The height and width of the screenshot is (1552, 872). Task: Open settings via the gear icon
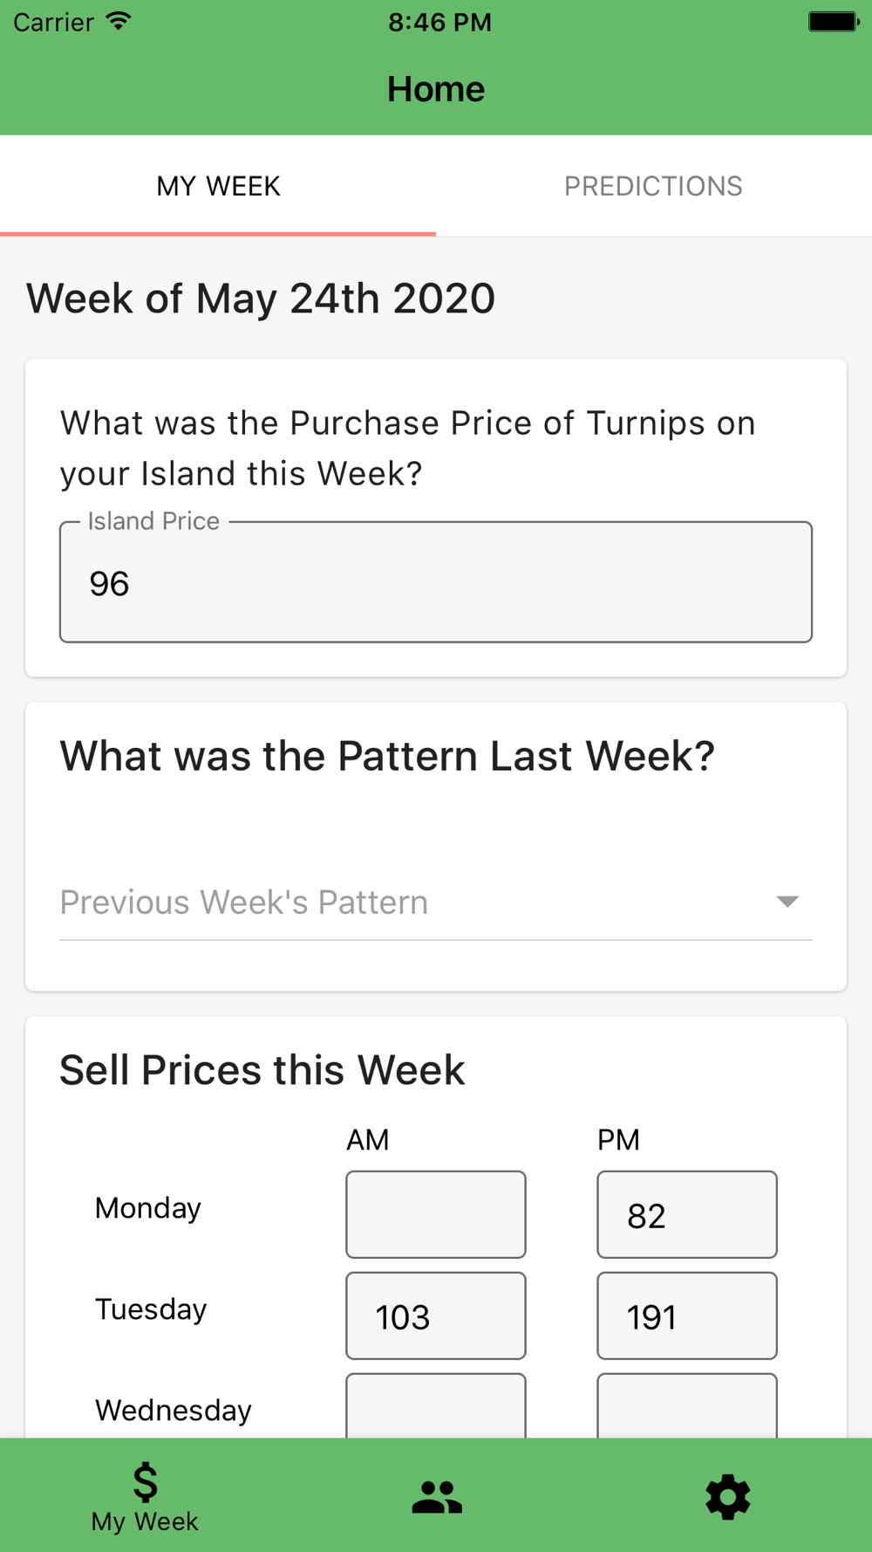[727, 1497]
